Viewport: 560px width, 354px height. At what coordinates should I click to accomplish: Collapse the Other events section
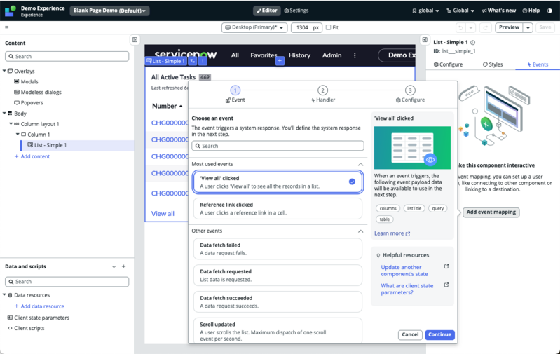point(360,231)
